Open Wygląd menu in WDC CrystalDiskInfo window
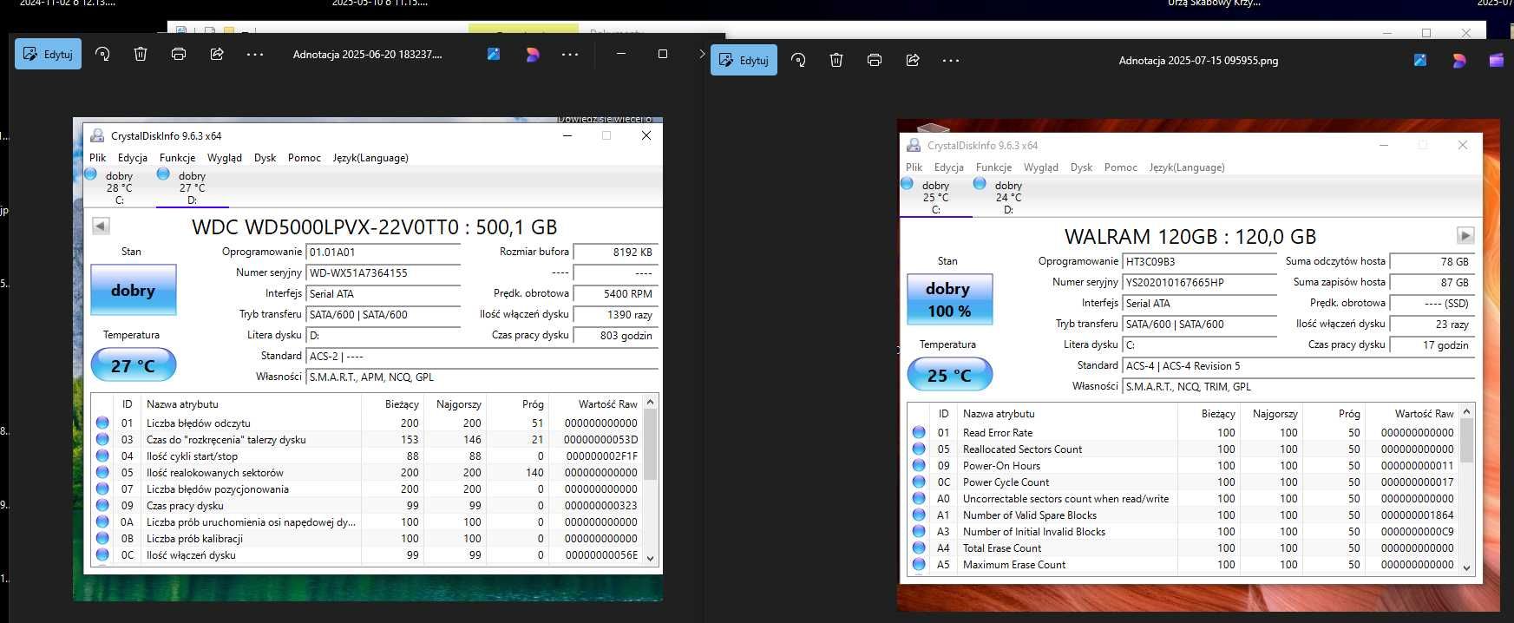Viewport: 1514px width, 623px height. tap(225, 157)
